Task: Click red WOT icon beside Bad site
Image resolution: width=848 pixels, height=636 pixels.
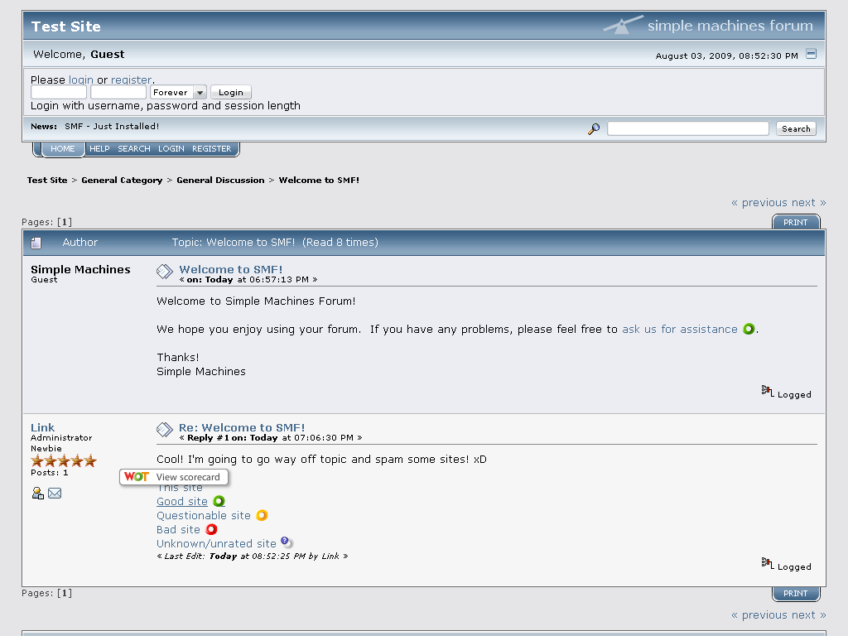Action: point(211,529)
